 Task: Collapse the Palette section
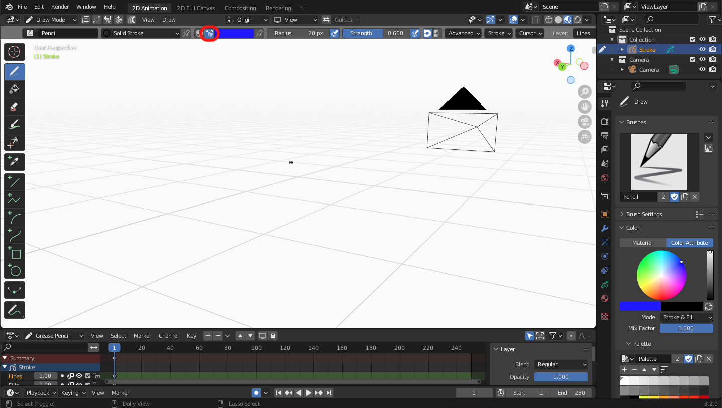coord(639,344)
